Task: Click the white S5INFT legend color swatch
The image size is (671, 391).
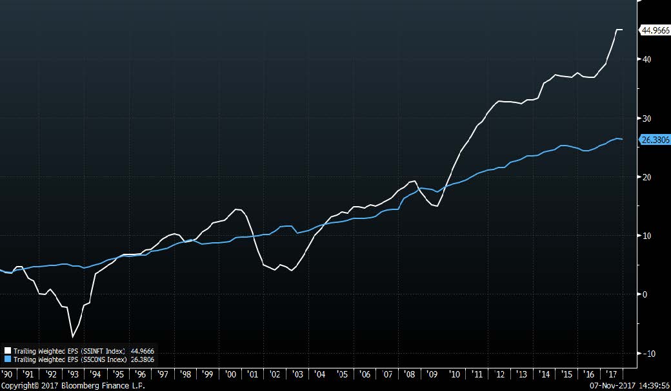Action: pyautogui.click(x=7, y=351)
